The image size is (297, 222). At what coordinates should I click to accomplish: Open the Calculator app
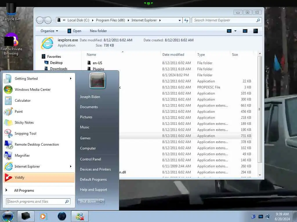[x=39, y=100]
